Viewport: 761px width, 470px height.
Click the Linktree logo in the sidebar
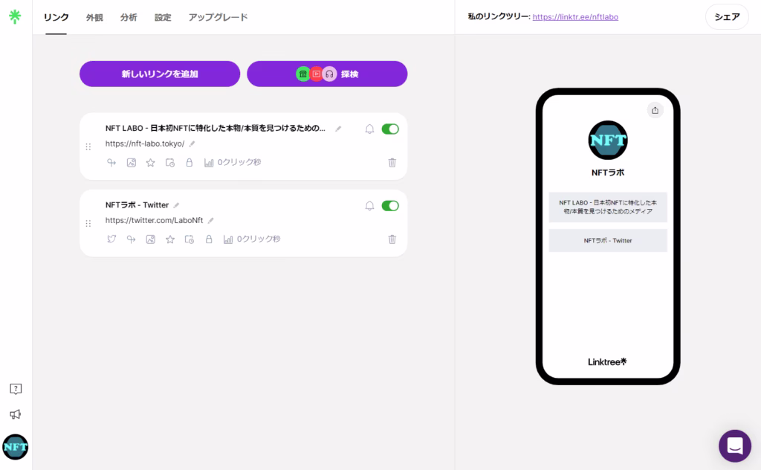tap(15, 16)
